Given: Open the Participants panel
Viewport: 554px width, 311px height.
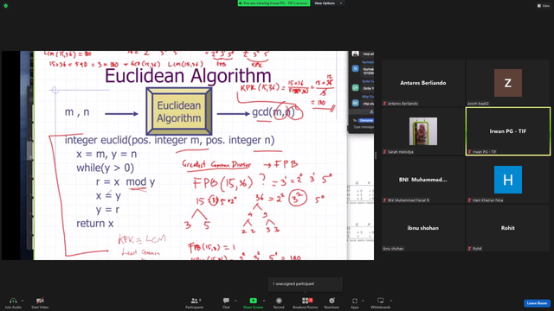Looking at the screenshot, I should (x=194, y=302).
